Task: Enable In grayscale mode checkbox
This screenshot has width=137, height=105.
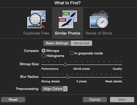Action: click(x=72, y=53)
